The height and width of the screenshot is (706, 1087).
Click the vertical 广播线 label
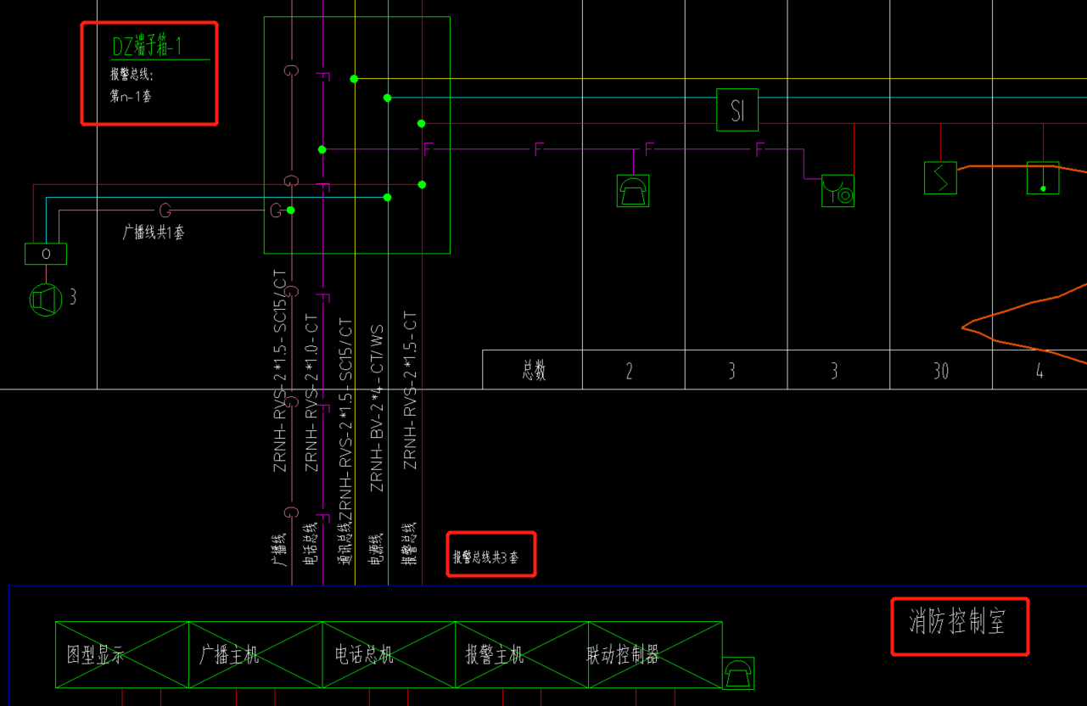278,548
